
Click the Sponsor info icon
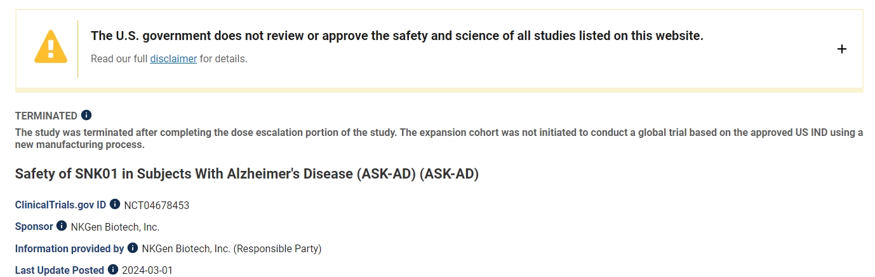62,226
